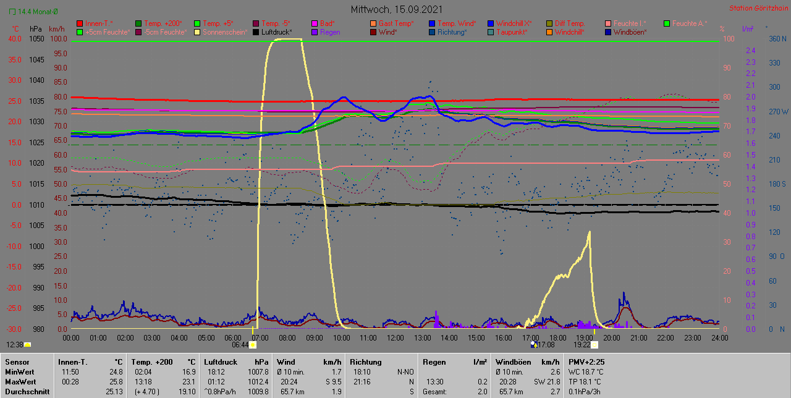Click the PMV+2:25 header
Viewport: 791px width, 398px height.
tap(586, 362)
